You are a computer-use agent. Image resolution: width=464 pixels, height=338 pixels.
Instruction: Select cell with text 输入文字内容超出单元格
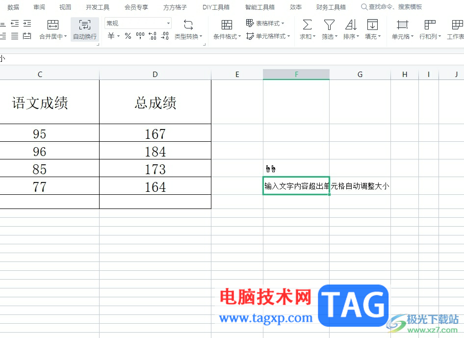point(296,186)
